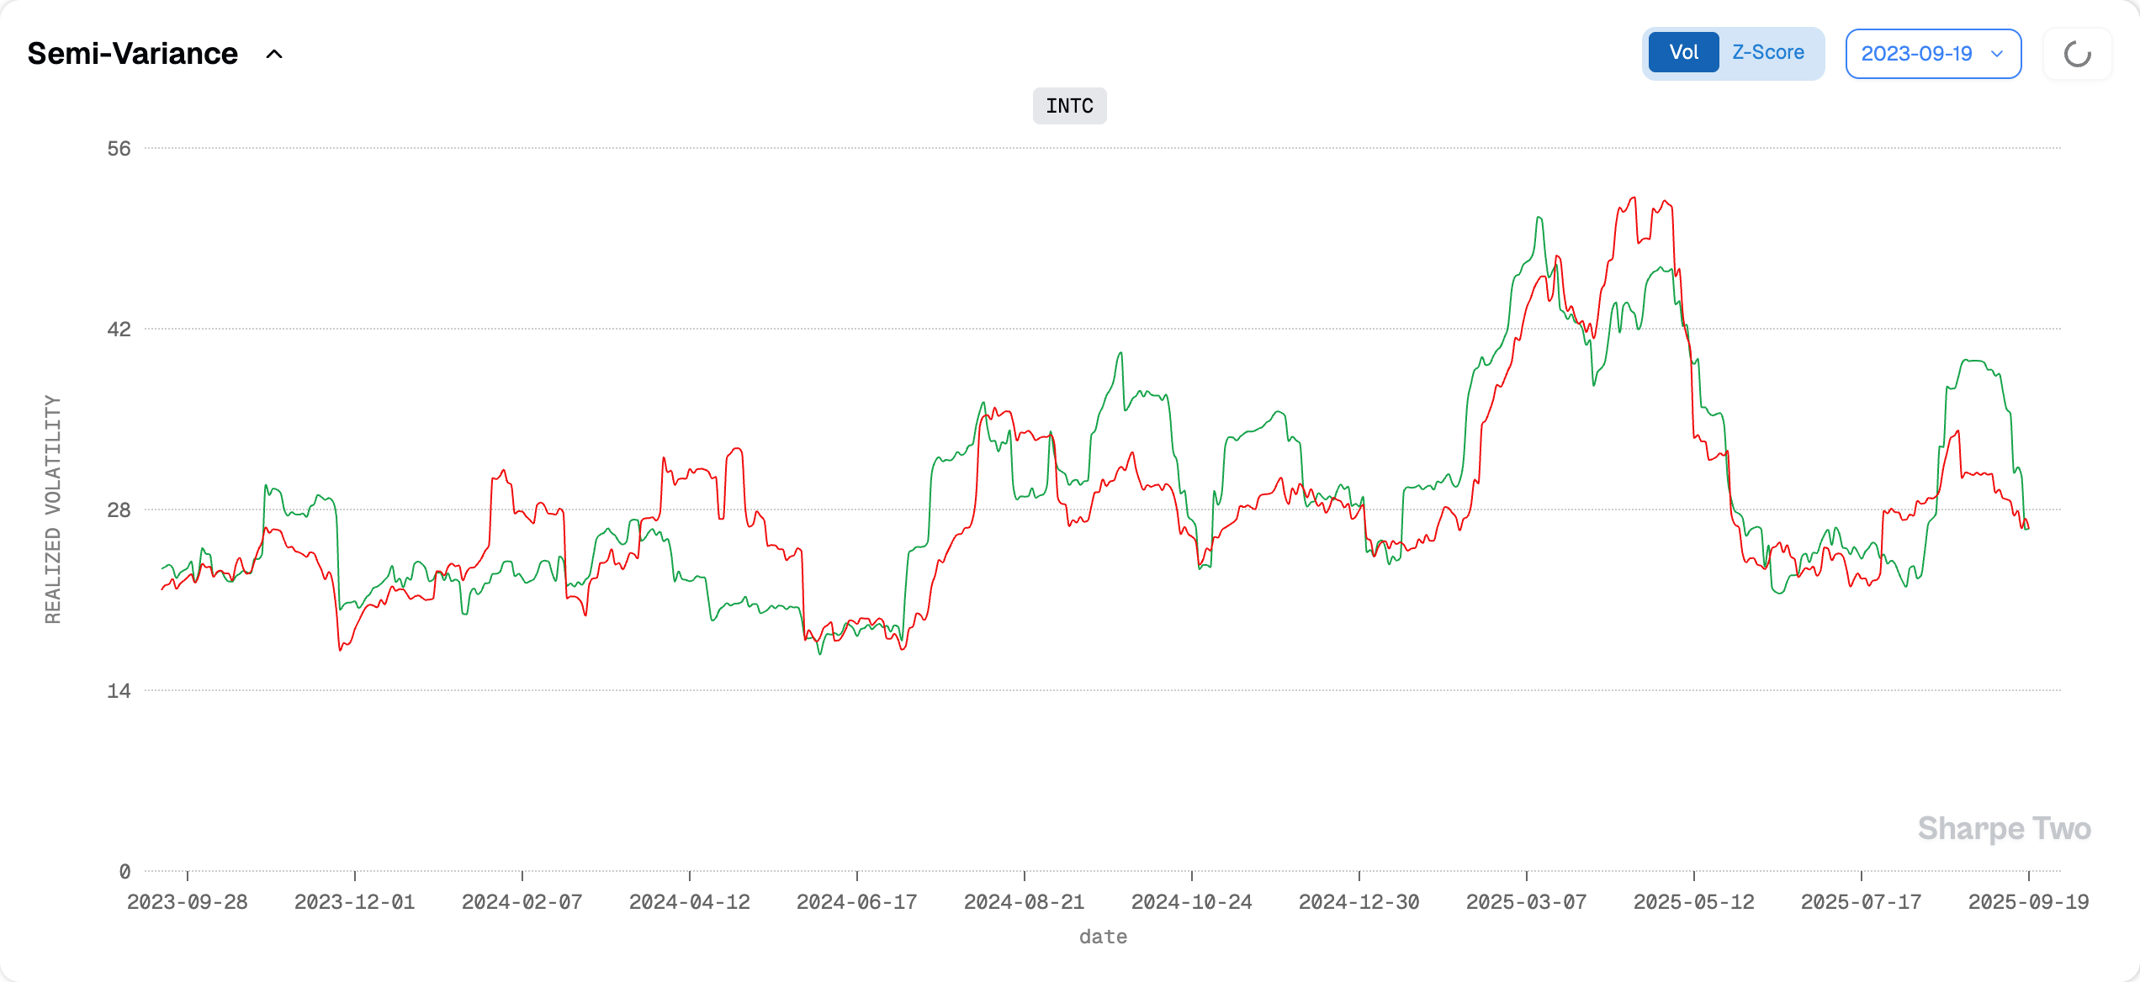
Task: Open the 2023-09-19 date dropdown
Action: pos(1916,54)
